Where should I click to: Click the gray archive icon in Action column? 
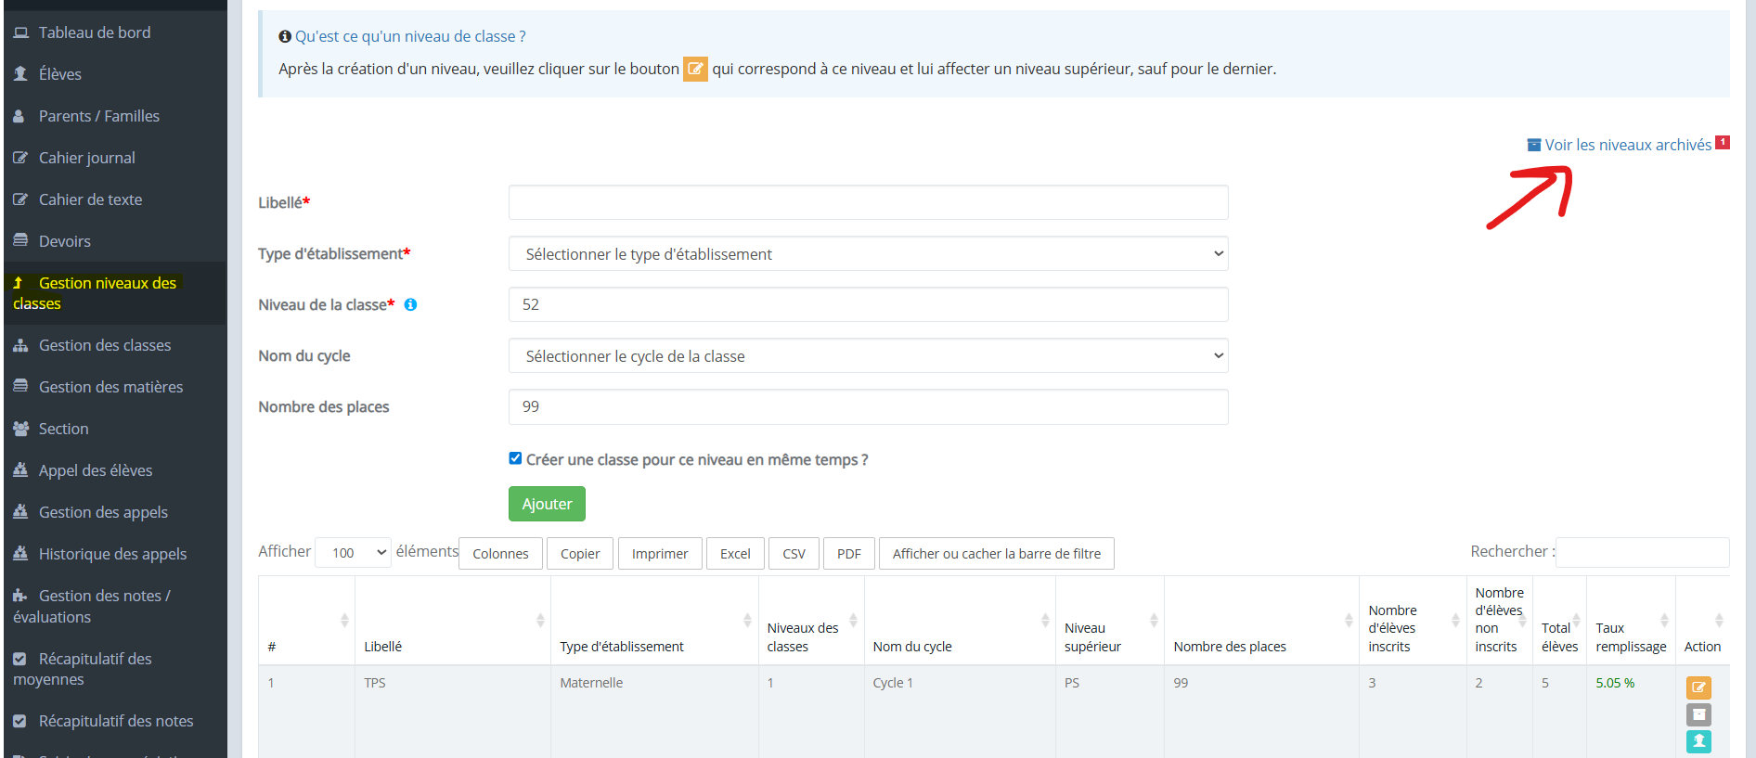(1698, 714)
